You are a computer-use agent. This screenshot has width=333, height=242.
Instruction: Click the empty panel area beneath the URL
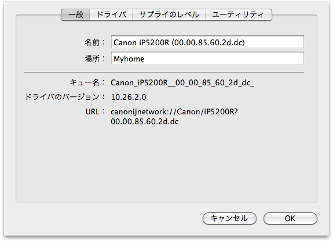click(x=166, y=164)
